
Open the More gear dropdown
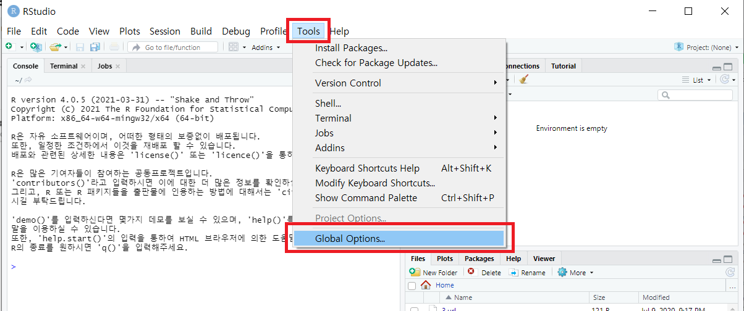(575, 272)
